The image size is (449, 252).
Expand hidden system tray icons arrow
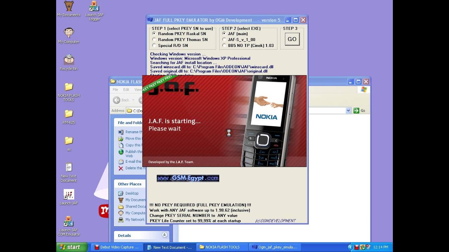tap(350, 247)
